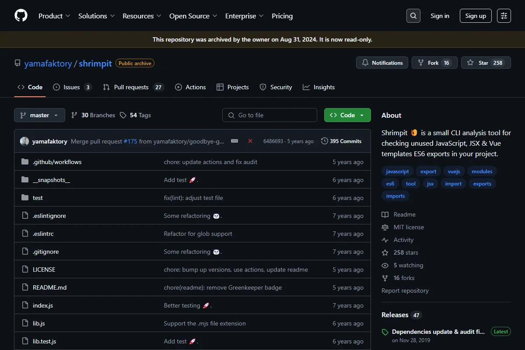Click the Notifications bell button
525x350 pixels.
[x=382, y=63]
